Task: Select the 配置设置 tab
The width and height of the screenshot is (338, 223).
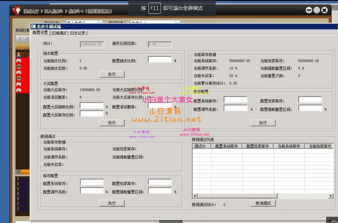Action: point(40,33)
